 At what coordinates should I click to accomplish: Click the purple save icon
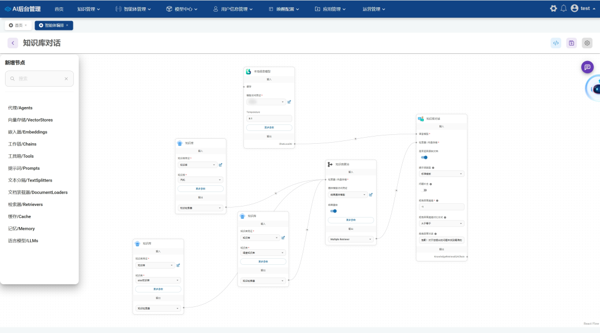(x=571, y=43)
